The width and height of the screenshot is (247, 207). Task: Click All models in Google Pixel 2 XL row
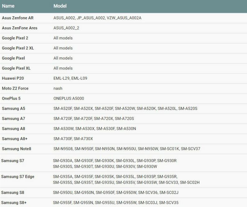point(63,48)
